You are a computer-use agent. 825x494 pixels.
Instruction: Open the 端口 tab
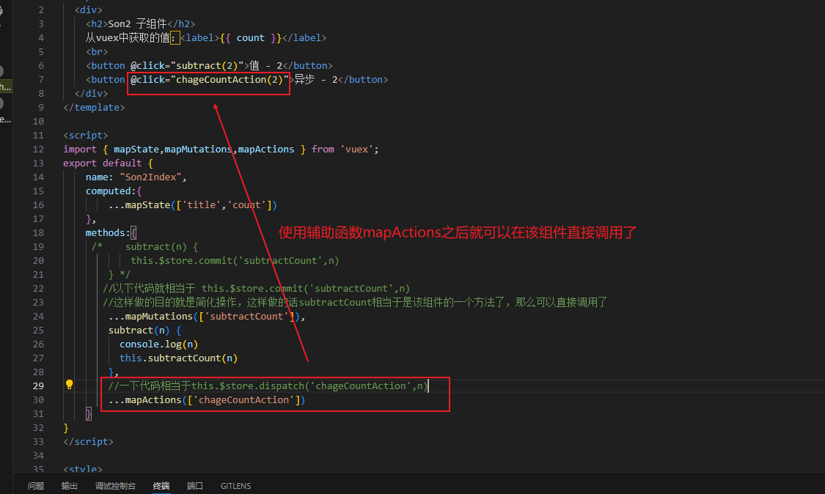(194, 486)
